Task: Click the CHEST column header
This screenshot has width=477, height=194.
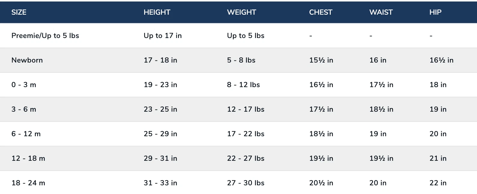Action: click(x=321, y=12)
